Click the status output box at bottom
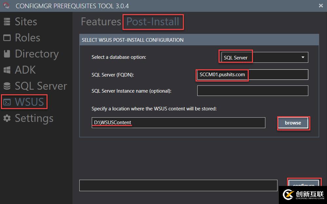This screenshot has height=204, width=327. click(x=178, y=185)
